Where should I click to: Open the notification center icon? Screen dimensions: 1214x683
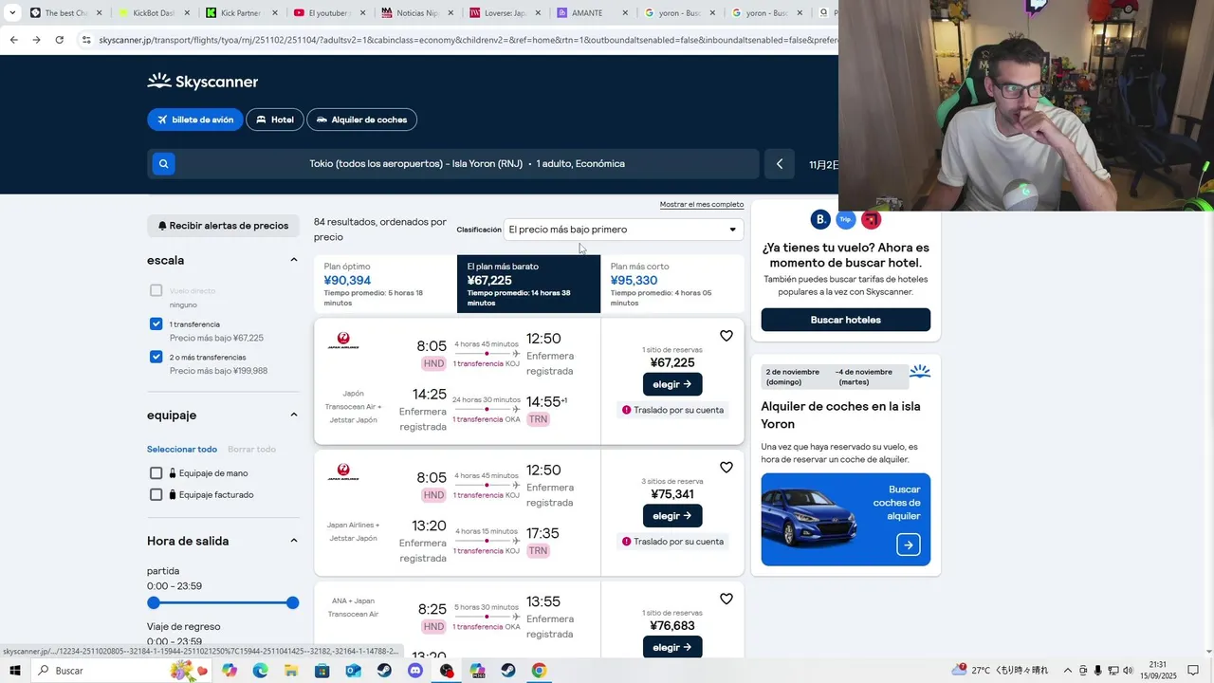click(1193, 671)
